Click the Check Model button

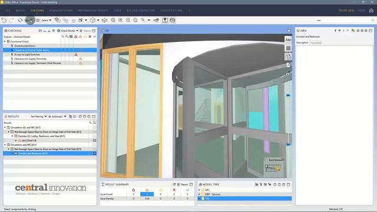pyautogui.click(x=66, y=31)
